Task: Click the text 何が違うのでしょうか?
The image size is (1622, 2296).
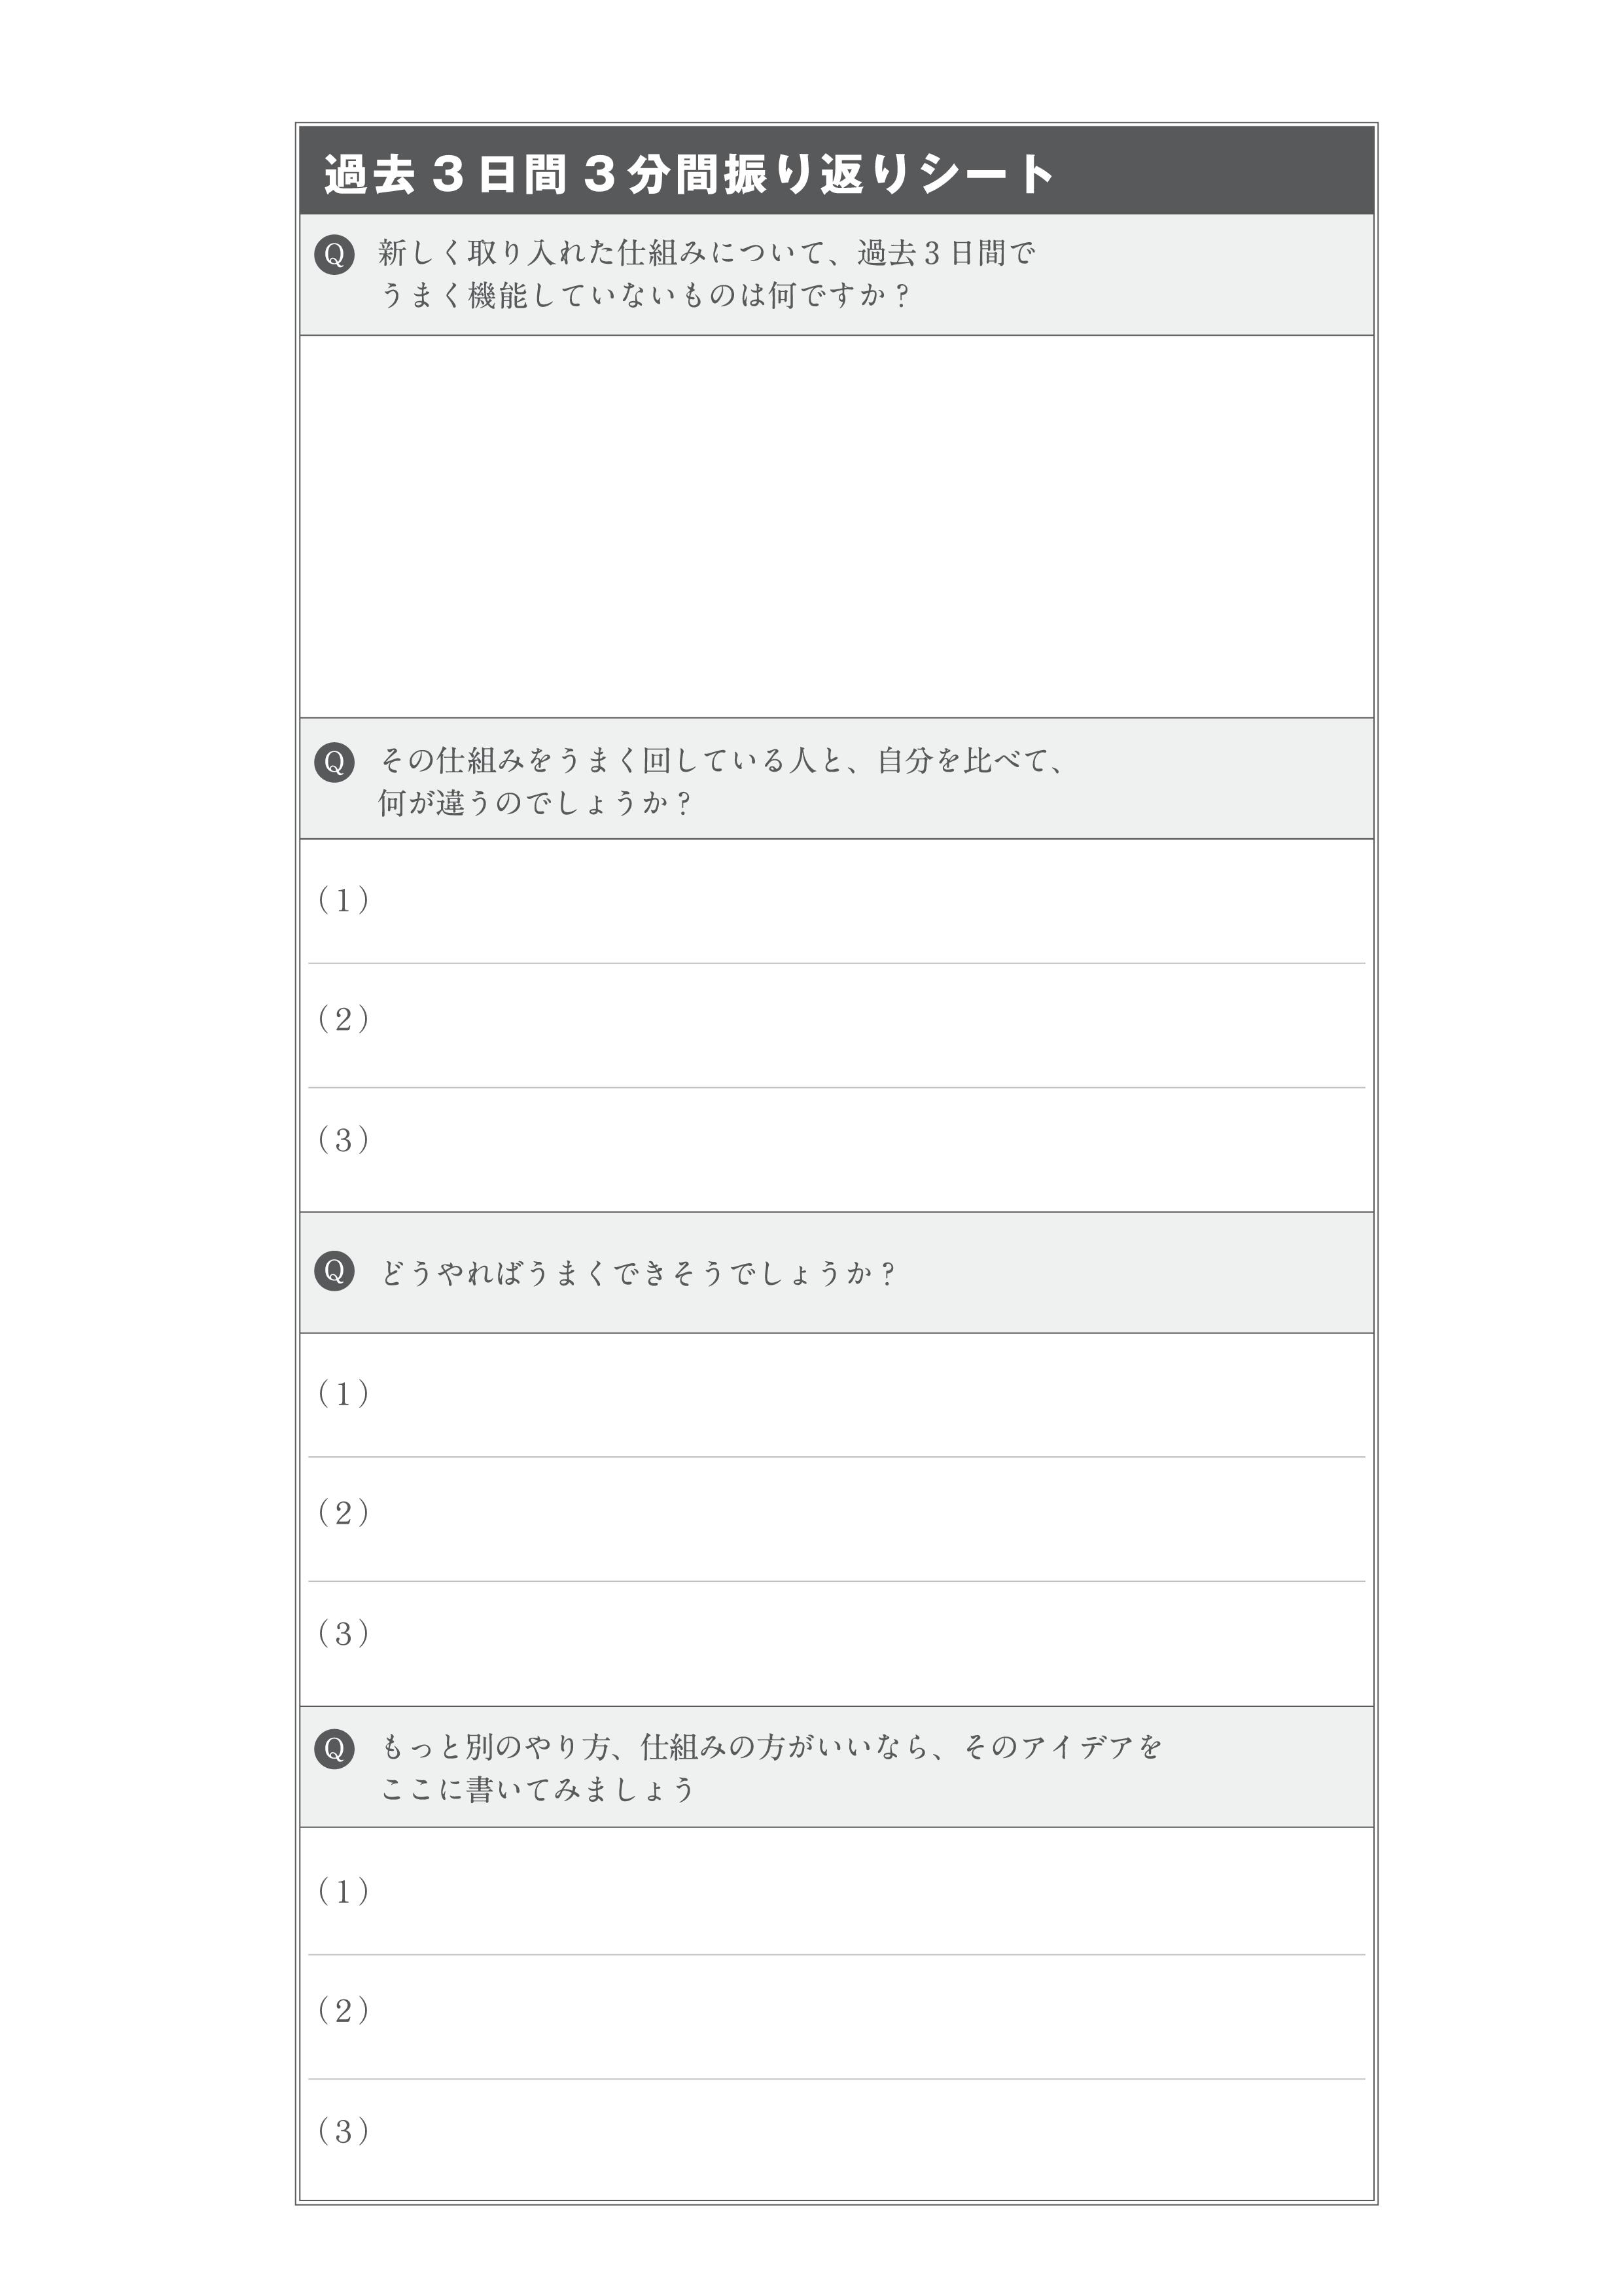Action: [x=534, y=803]
